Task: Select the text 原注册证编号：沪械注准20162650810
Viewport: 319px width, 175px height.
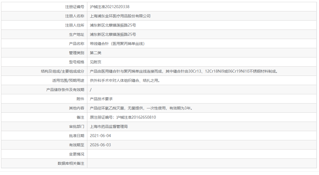Action: tap(123, 117)
